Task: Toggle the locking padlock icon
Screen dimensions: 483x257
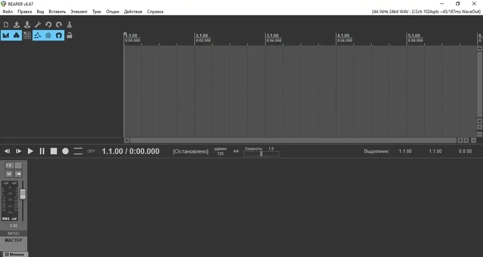Action: 69,35
